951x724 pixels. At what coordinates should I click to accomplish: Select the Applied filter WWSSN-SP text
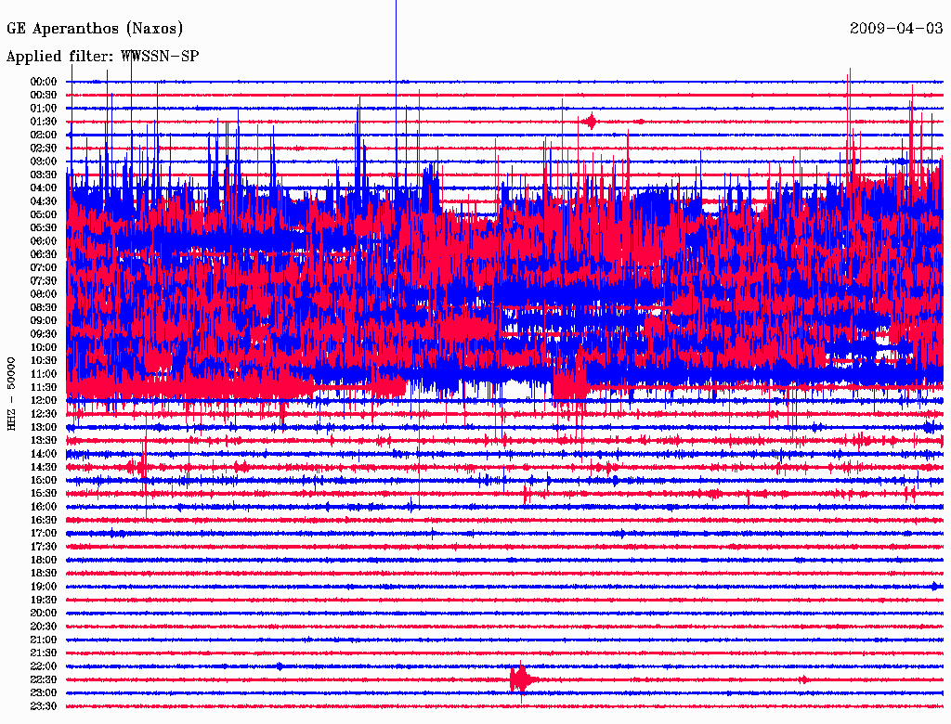(102, 57)
